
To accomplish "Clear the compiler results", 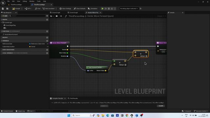I will pos(161,106).
